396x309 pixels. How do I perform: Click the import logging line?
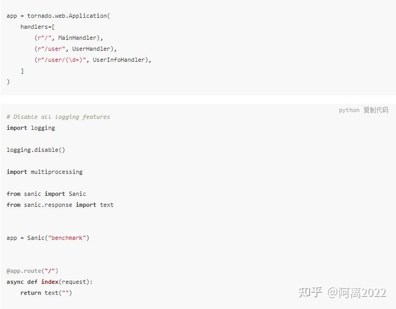pos(31,128)
